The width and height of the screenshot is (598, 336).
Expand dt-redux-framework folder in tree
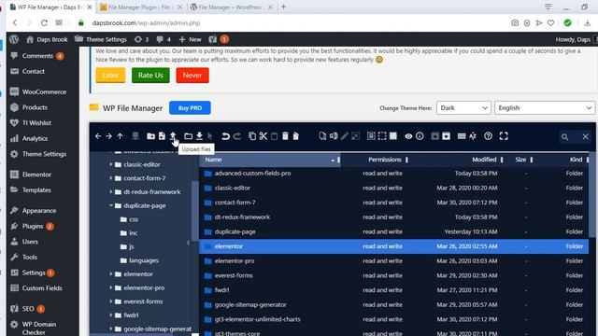pyautogui.click(x=111, y=191)
